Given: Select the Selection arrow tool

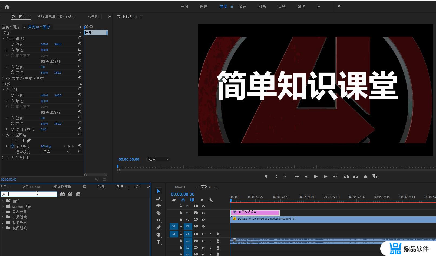Looking at the screenshot, I should 158,191.
